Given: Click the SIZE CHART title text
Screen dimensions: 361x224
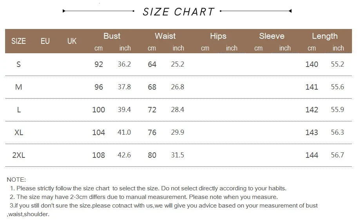Looking at the screenshot, I should tap(178, 12).
